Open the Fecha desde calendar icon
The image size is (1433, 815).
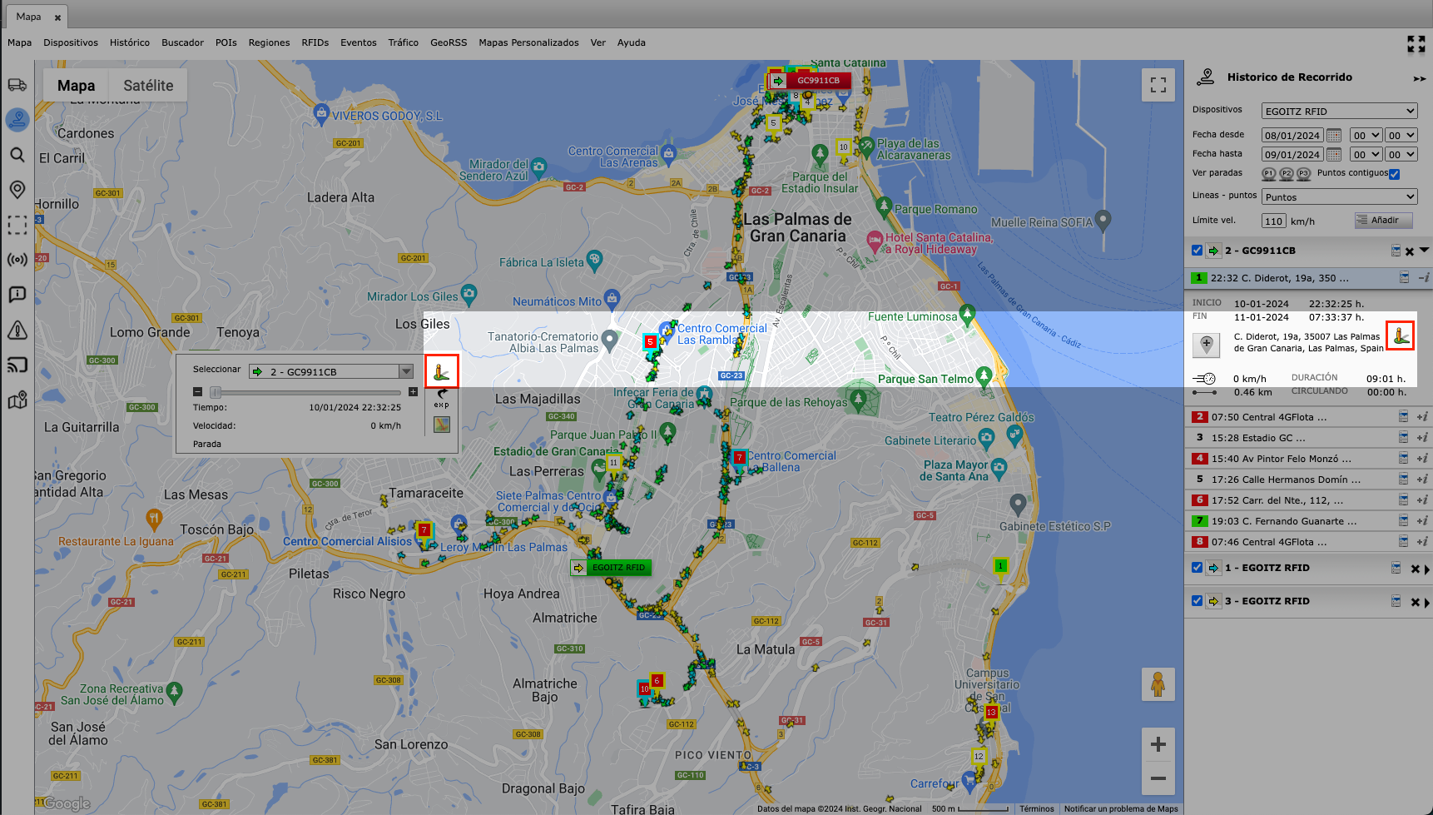click(1333, 135)
